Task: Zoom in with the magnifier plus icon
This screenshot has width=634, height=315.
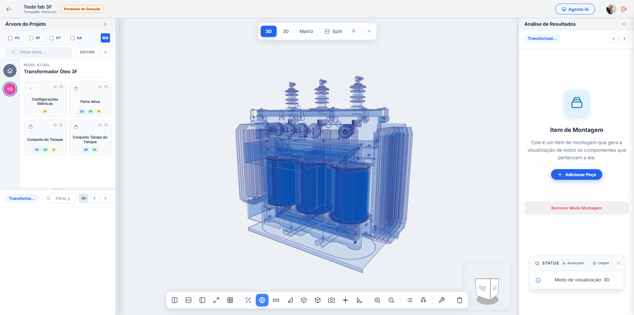Action: [377, 300]
